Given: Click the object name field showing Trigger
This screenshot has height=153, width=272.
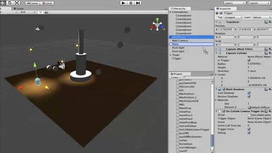Looking at the screenshot, I should 247,13.
